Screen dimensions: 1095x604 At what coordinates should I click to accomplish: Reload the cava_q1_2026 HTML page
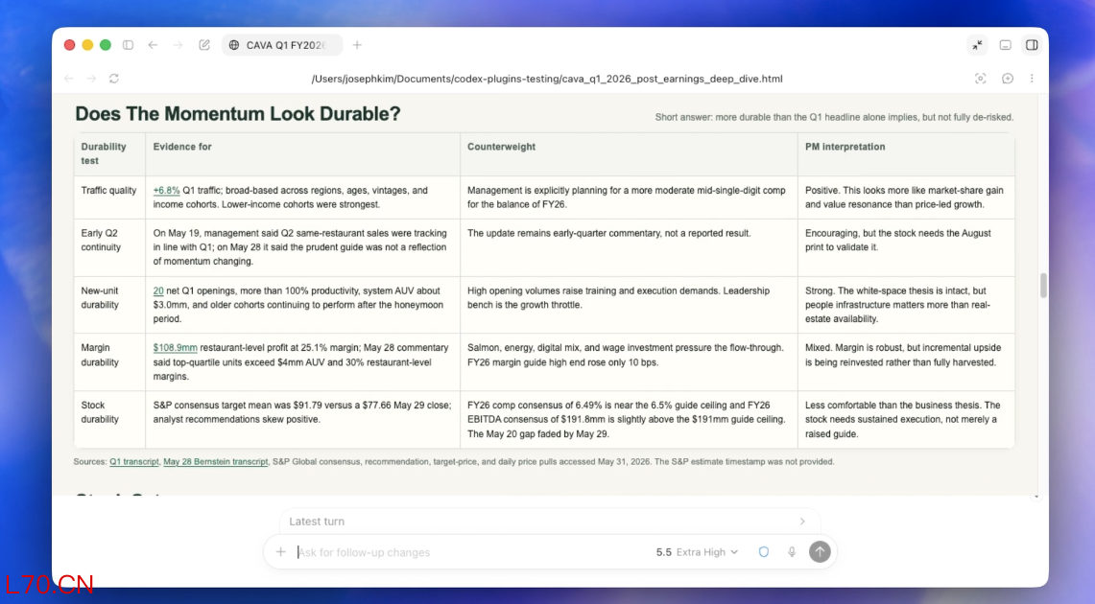[114, 78]
